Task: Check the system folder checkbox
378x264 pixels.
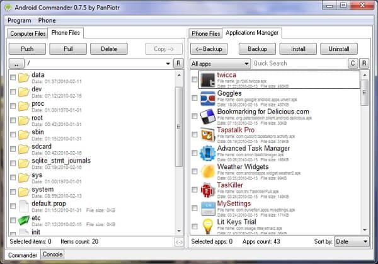Action: [13, 192]
